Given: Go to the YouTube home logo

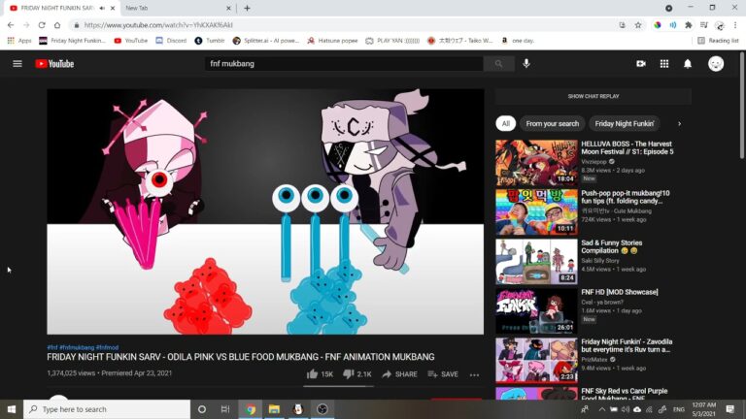Looking at the screenshot, I should click(x=54, y=64).
